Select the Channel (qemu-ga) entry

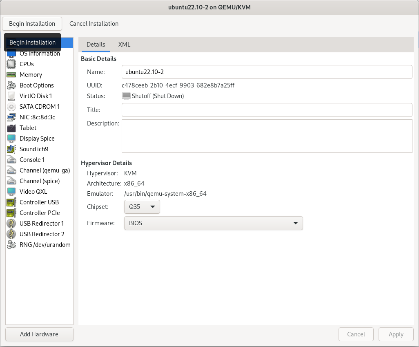39,170
